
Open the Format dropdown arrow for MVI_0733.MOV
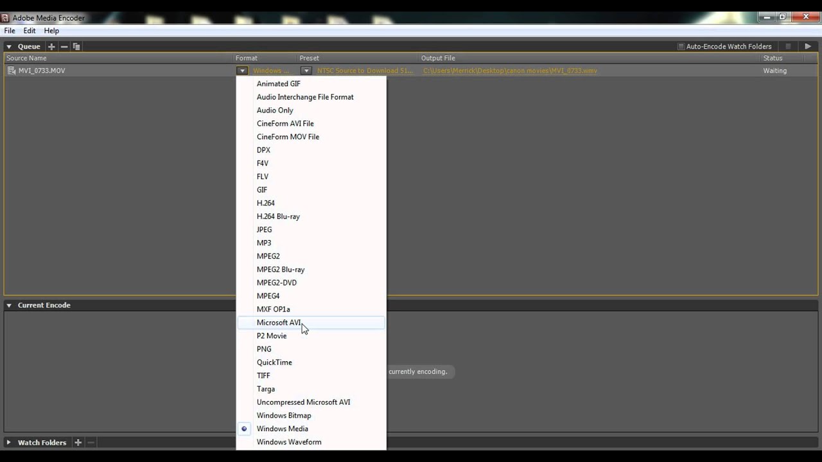pos(241,71)
